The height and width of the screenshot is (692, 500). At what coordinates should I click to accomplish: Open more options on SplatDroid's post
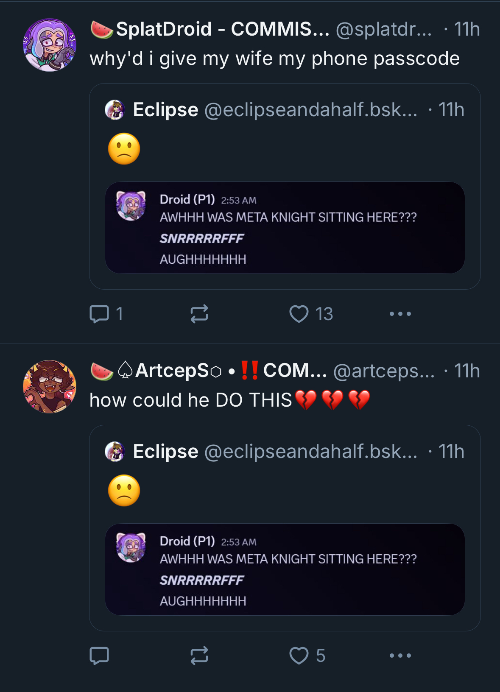400,314
